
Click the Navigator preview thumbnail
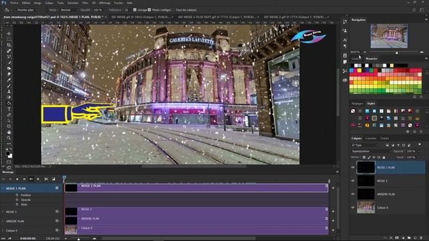pyautogui.click(x=389, y=35)
